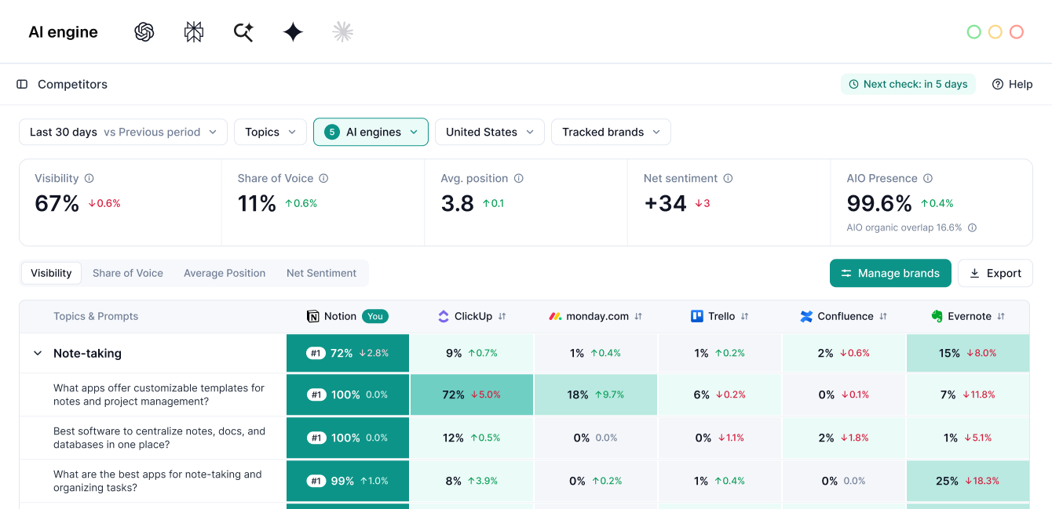Click the Notion logo in table header
The height and width of the screenshot is (509, 1052).
tap(312, 316)
